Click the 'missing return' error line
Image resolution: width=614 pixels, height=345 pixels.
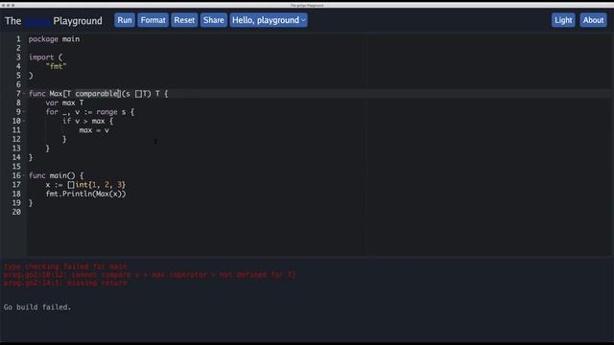(65, 283)
